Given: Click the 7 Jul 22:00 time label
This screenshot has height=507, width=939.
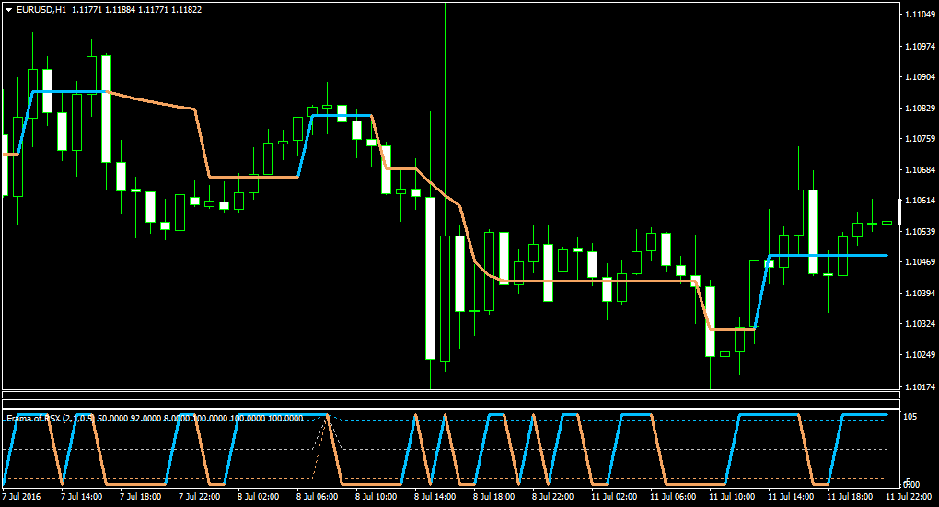Looking at the screenshot, I should 200,497.
